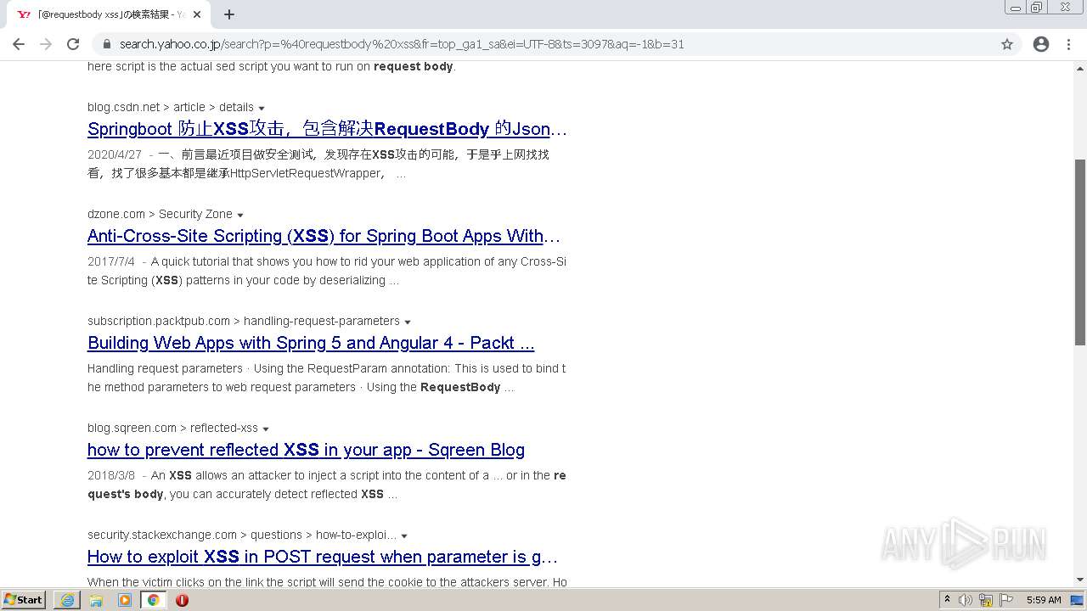Open Windows Media Player from taskbar
The height and width of the screenshot is (611, 1087).
click(125, 600)
